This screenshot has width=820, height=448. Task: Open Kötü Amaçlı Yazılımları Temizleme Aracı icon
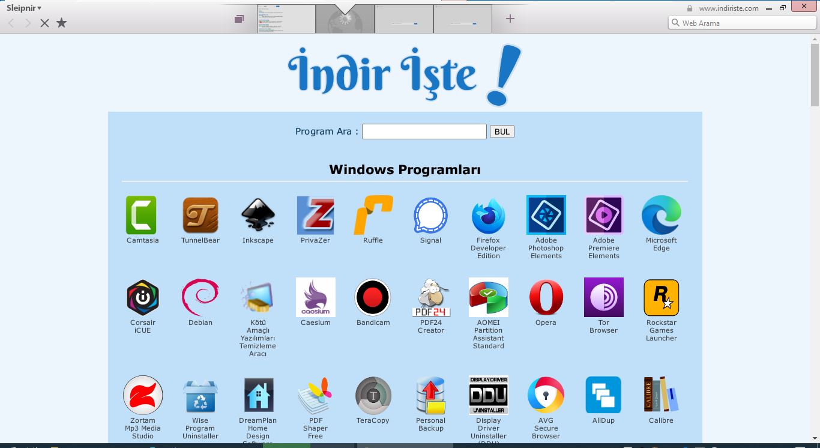(258, 297)
